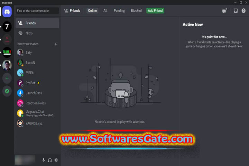Open the red V server icon

point(7,39)
